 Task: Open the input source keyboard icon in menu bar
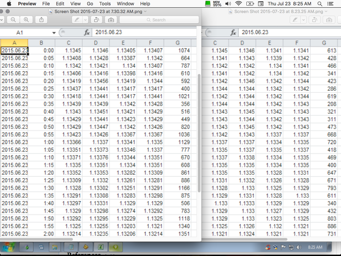click(x=260, y=4)
